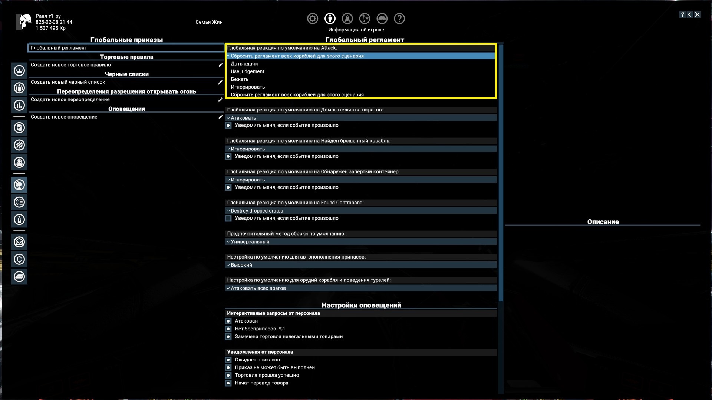
Task: Open the info letter-i sidebar icon
Action: click(19, 220)
